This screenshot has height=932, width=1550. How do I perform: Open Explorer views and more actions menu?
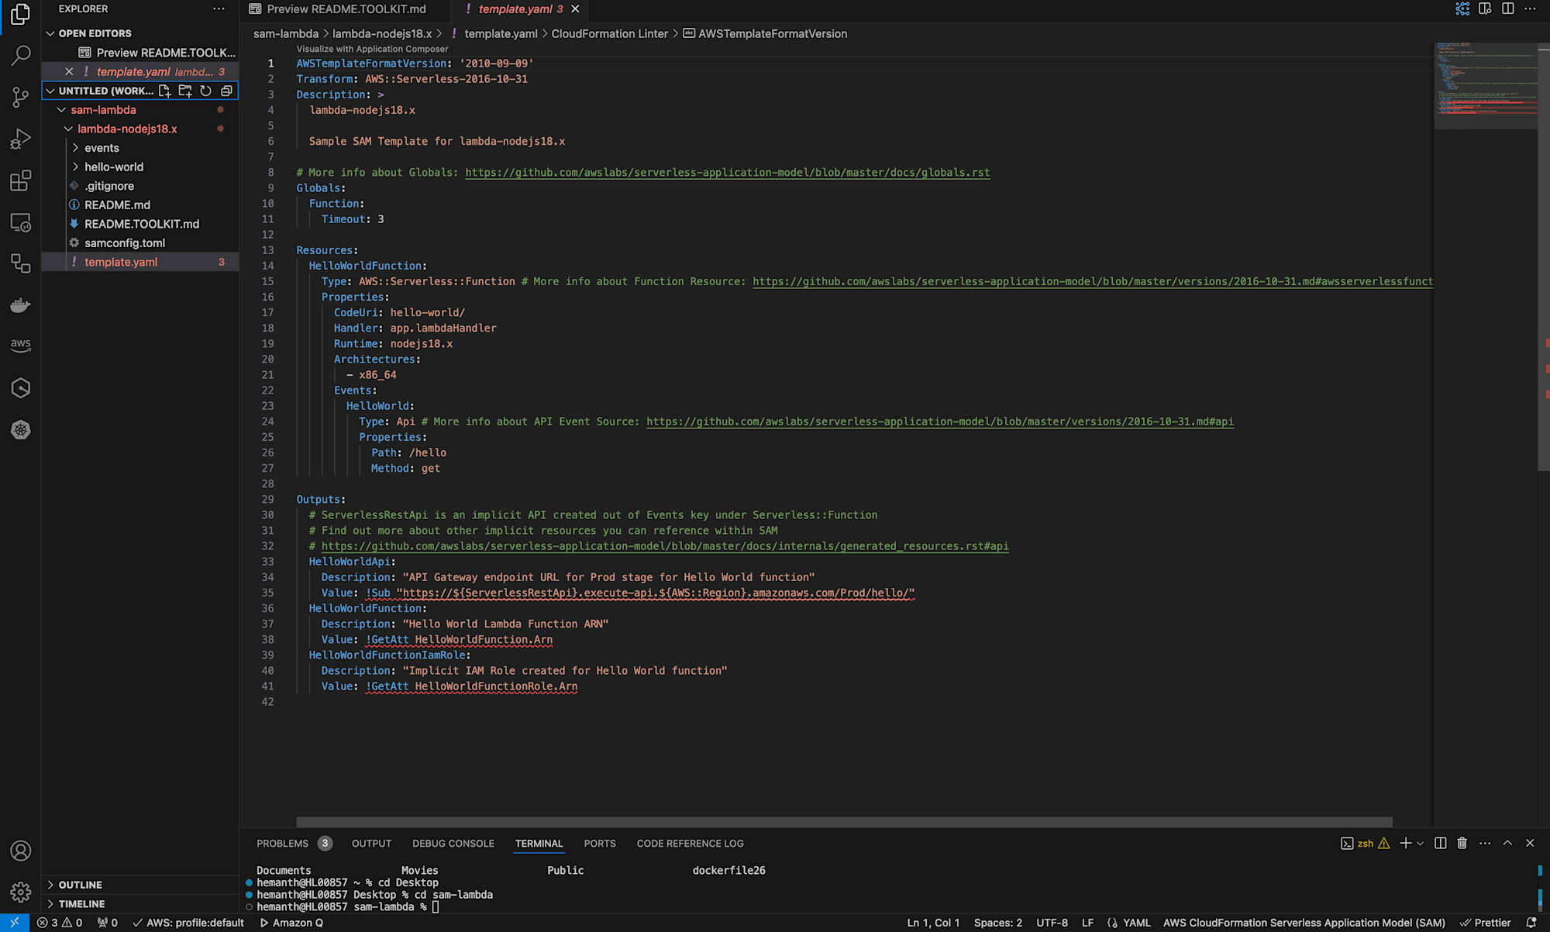(219, 9)
